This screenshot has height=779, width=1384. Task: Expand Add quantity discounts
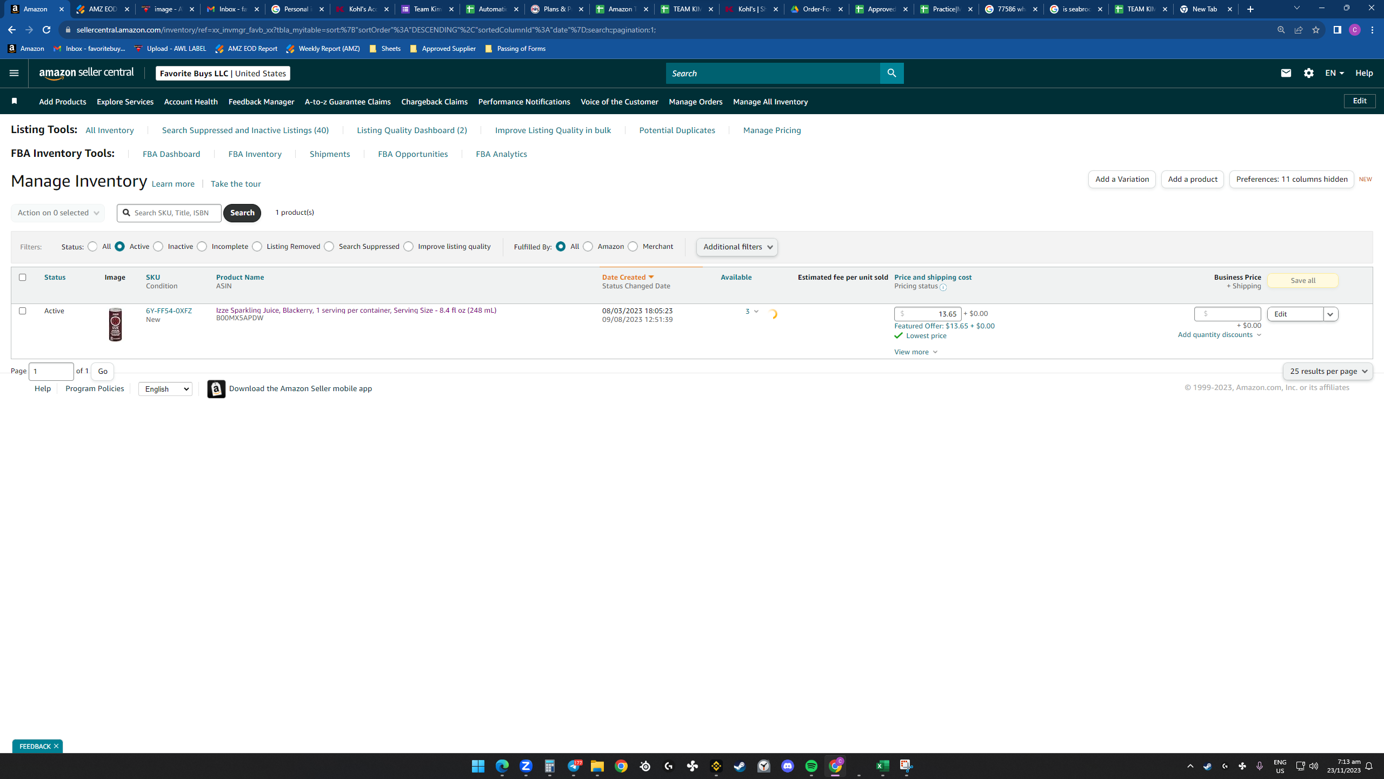[1219, 335]
